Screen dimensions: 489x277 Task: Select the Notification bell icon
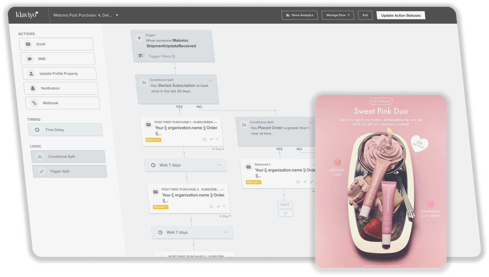pyautogui.click(x=33, y=88)
